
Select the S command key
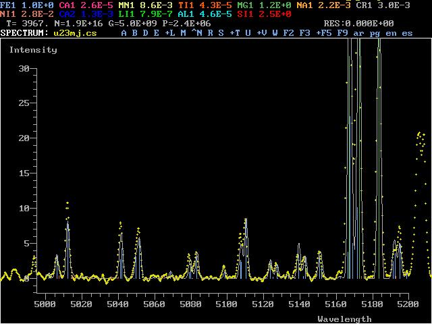(221, 33)
